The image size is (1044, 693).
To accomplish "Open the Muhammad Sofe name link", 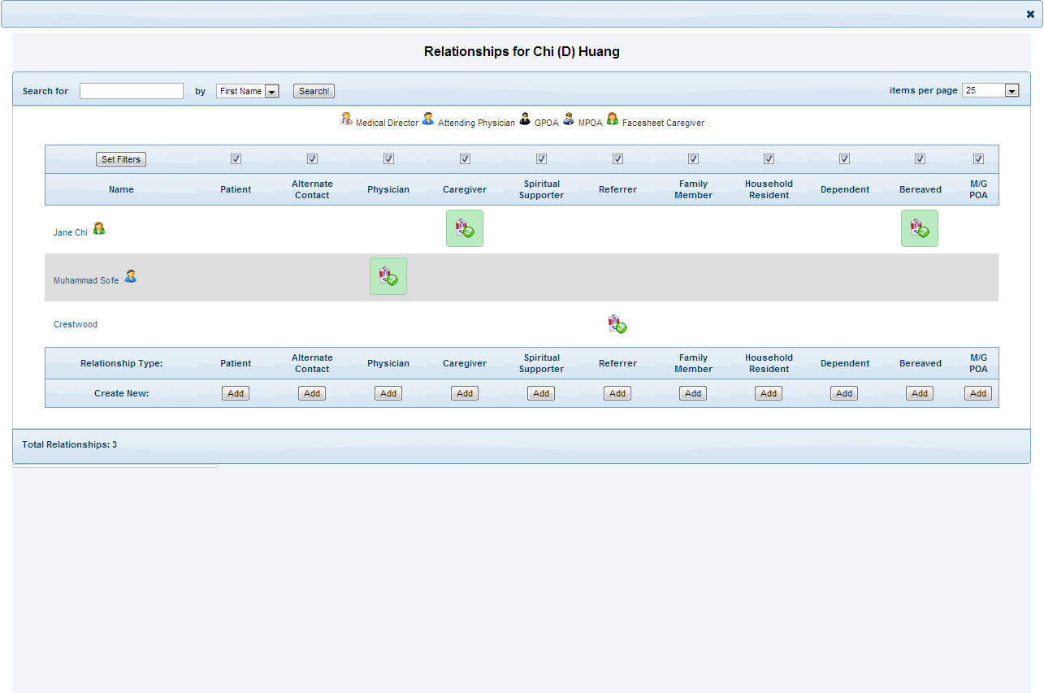I will (86, 280).
